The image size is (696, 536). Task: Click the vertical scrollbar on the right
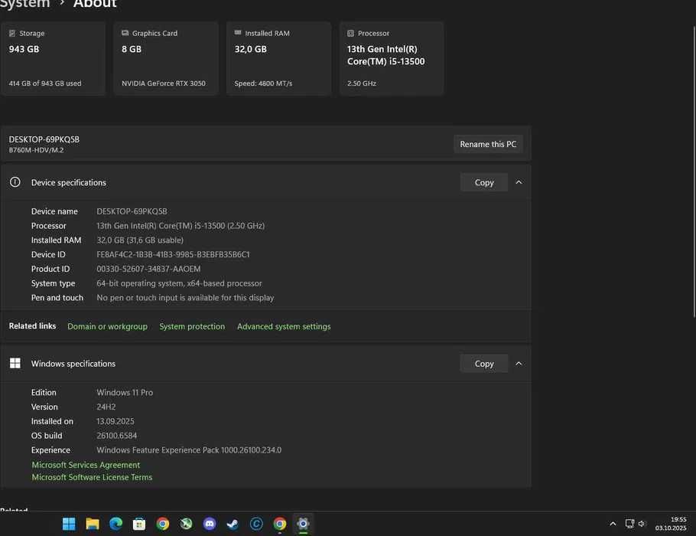pyautogui.click(x=694, y=172)
